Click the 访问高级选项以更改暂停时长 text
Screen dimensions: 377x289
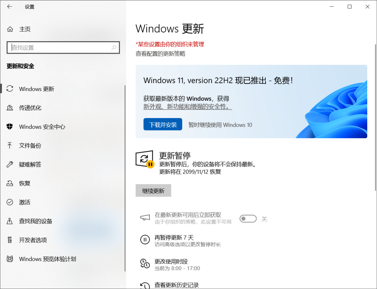[x=187, y=245]
